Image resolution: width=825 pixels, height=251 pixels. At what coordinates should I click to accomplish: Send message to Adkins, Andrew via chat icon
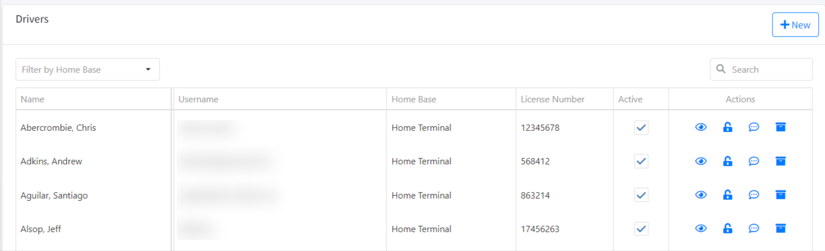pos(754,161)
